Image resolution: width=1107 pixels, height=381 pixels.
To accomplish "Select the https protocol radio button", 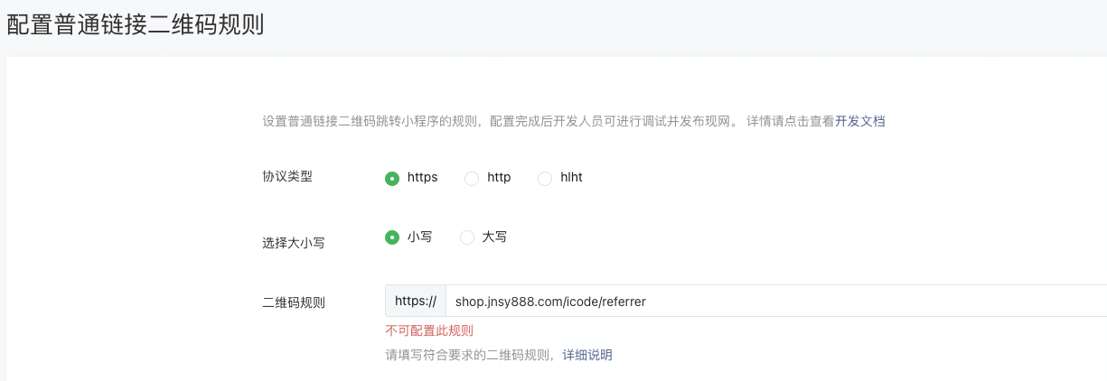I will click(x=392, y=179).
